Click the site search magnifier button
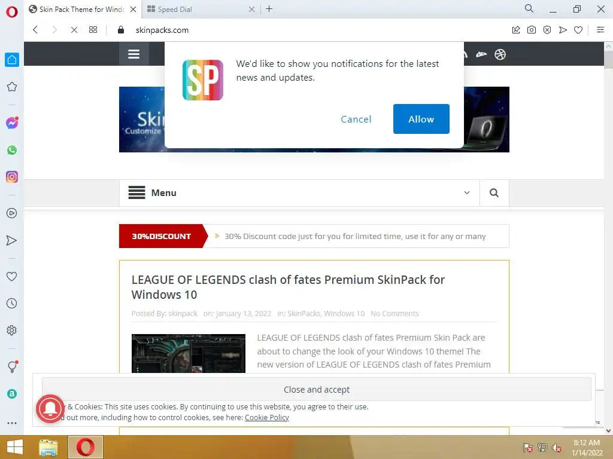 point(494,193)
